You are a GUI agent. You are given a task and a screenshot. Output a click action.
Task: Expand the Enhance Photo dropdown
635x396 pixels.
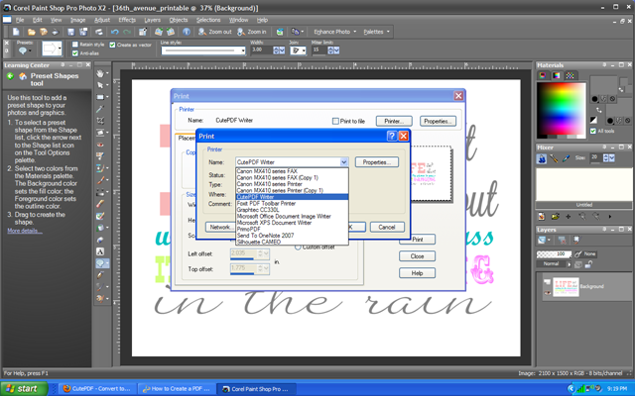pyautogui.click(x=335, y=32)
